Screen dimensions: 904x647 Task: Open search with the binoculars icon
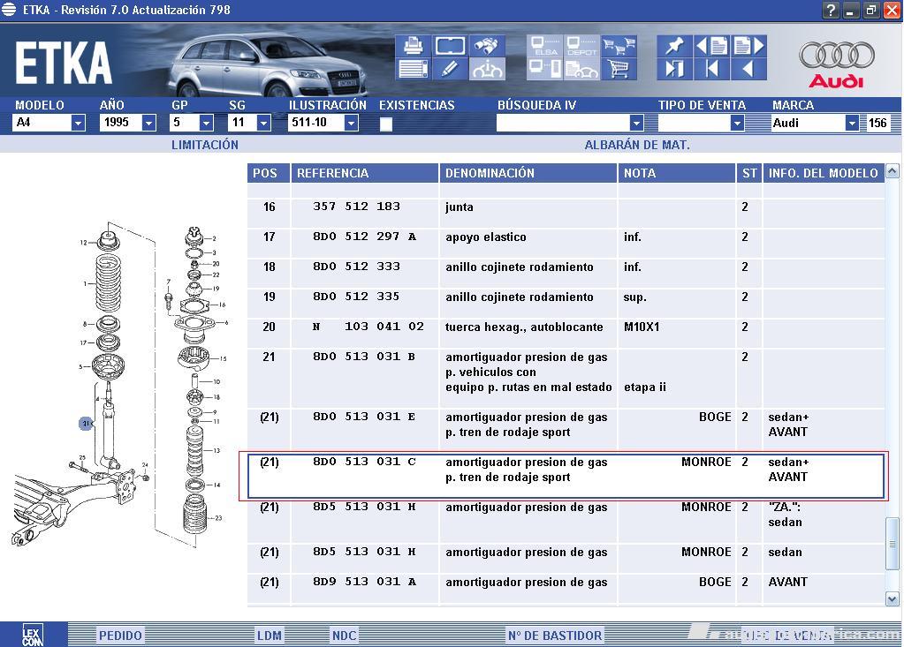pyautogui.click(x=487, y=46)
